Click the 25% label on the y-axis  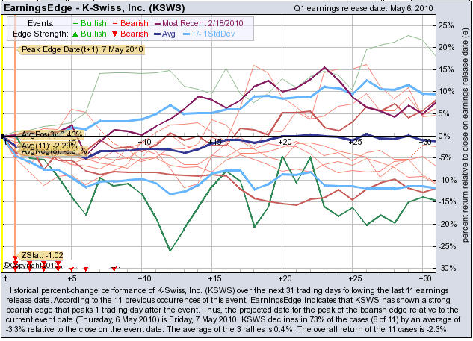445,25
